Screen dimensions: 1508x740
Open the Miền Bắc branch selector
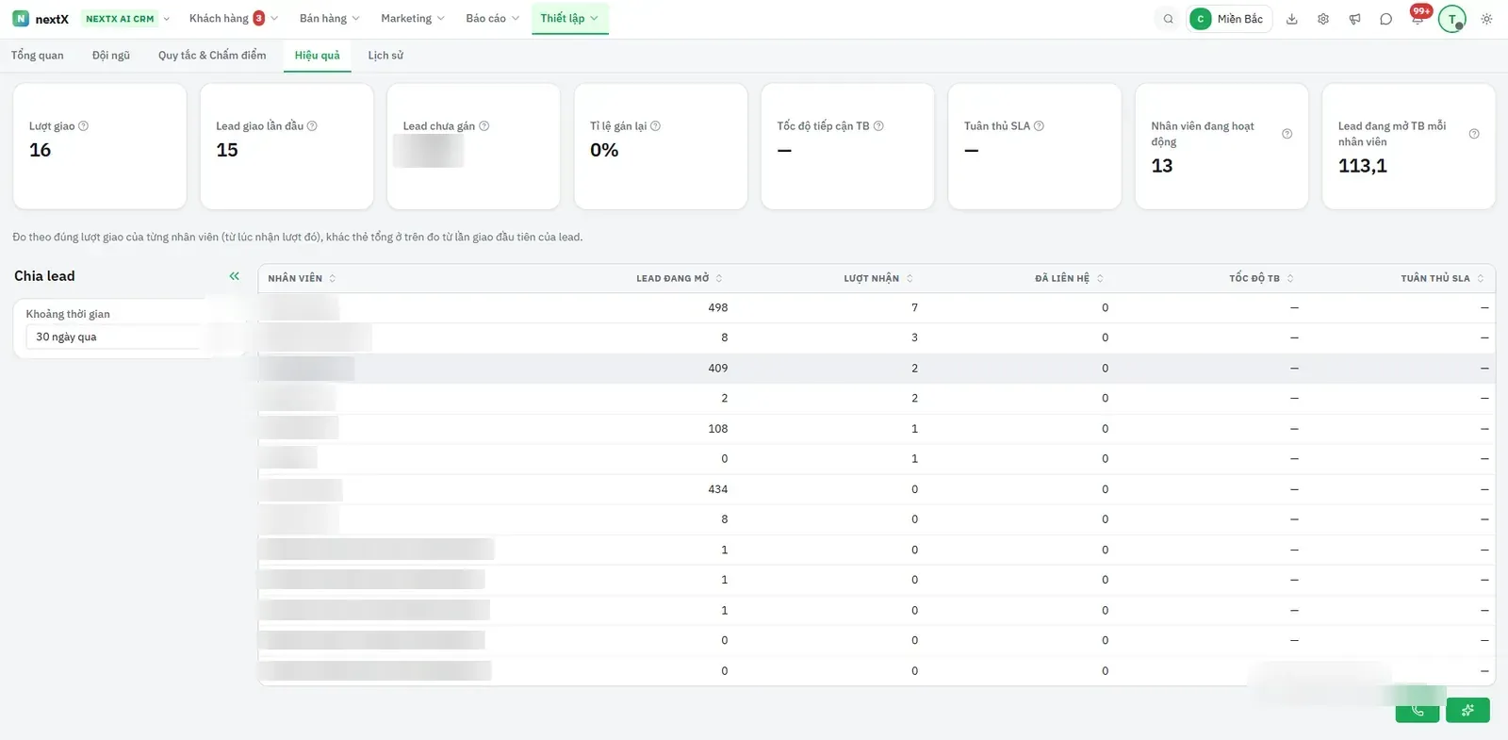(x=1229, y=19)
